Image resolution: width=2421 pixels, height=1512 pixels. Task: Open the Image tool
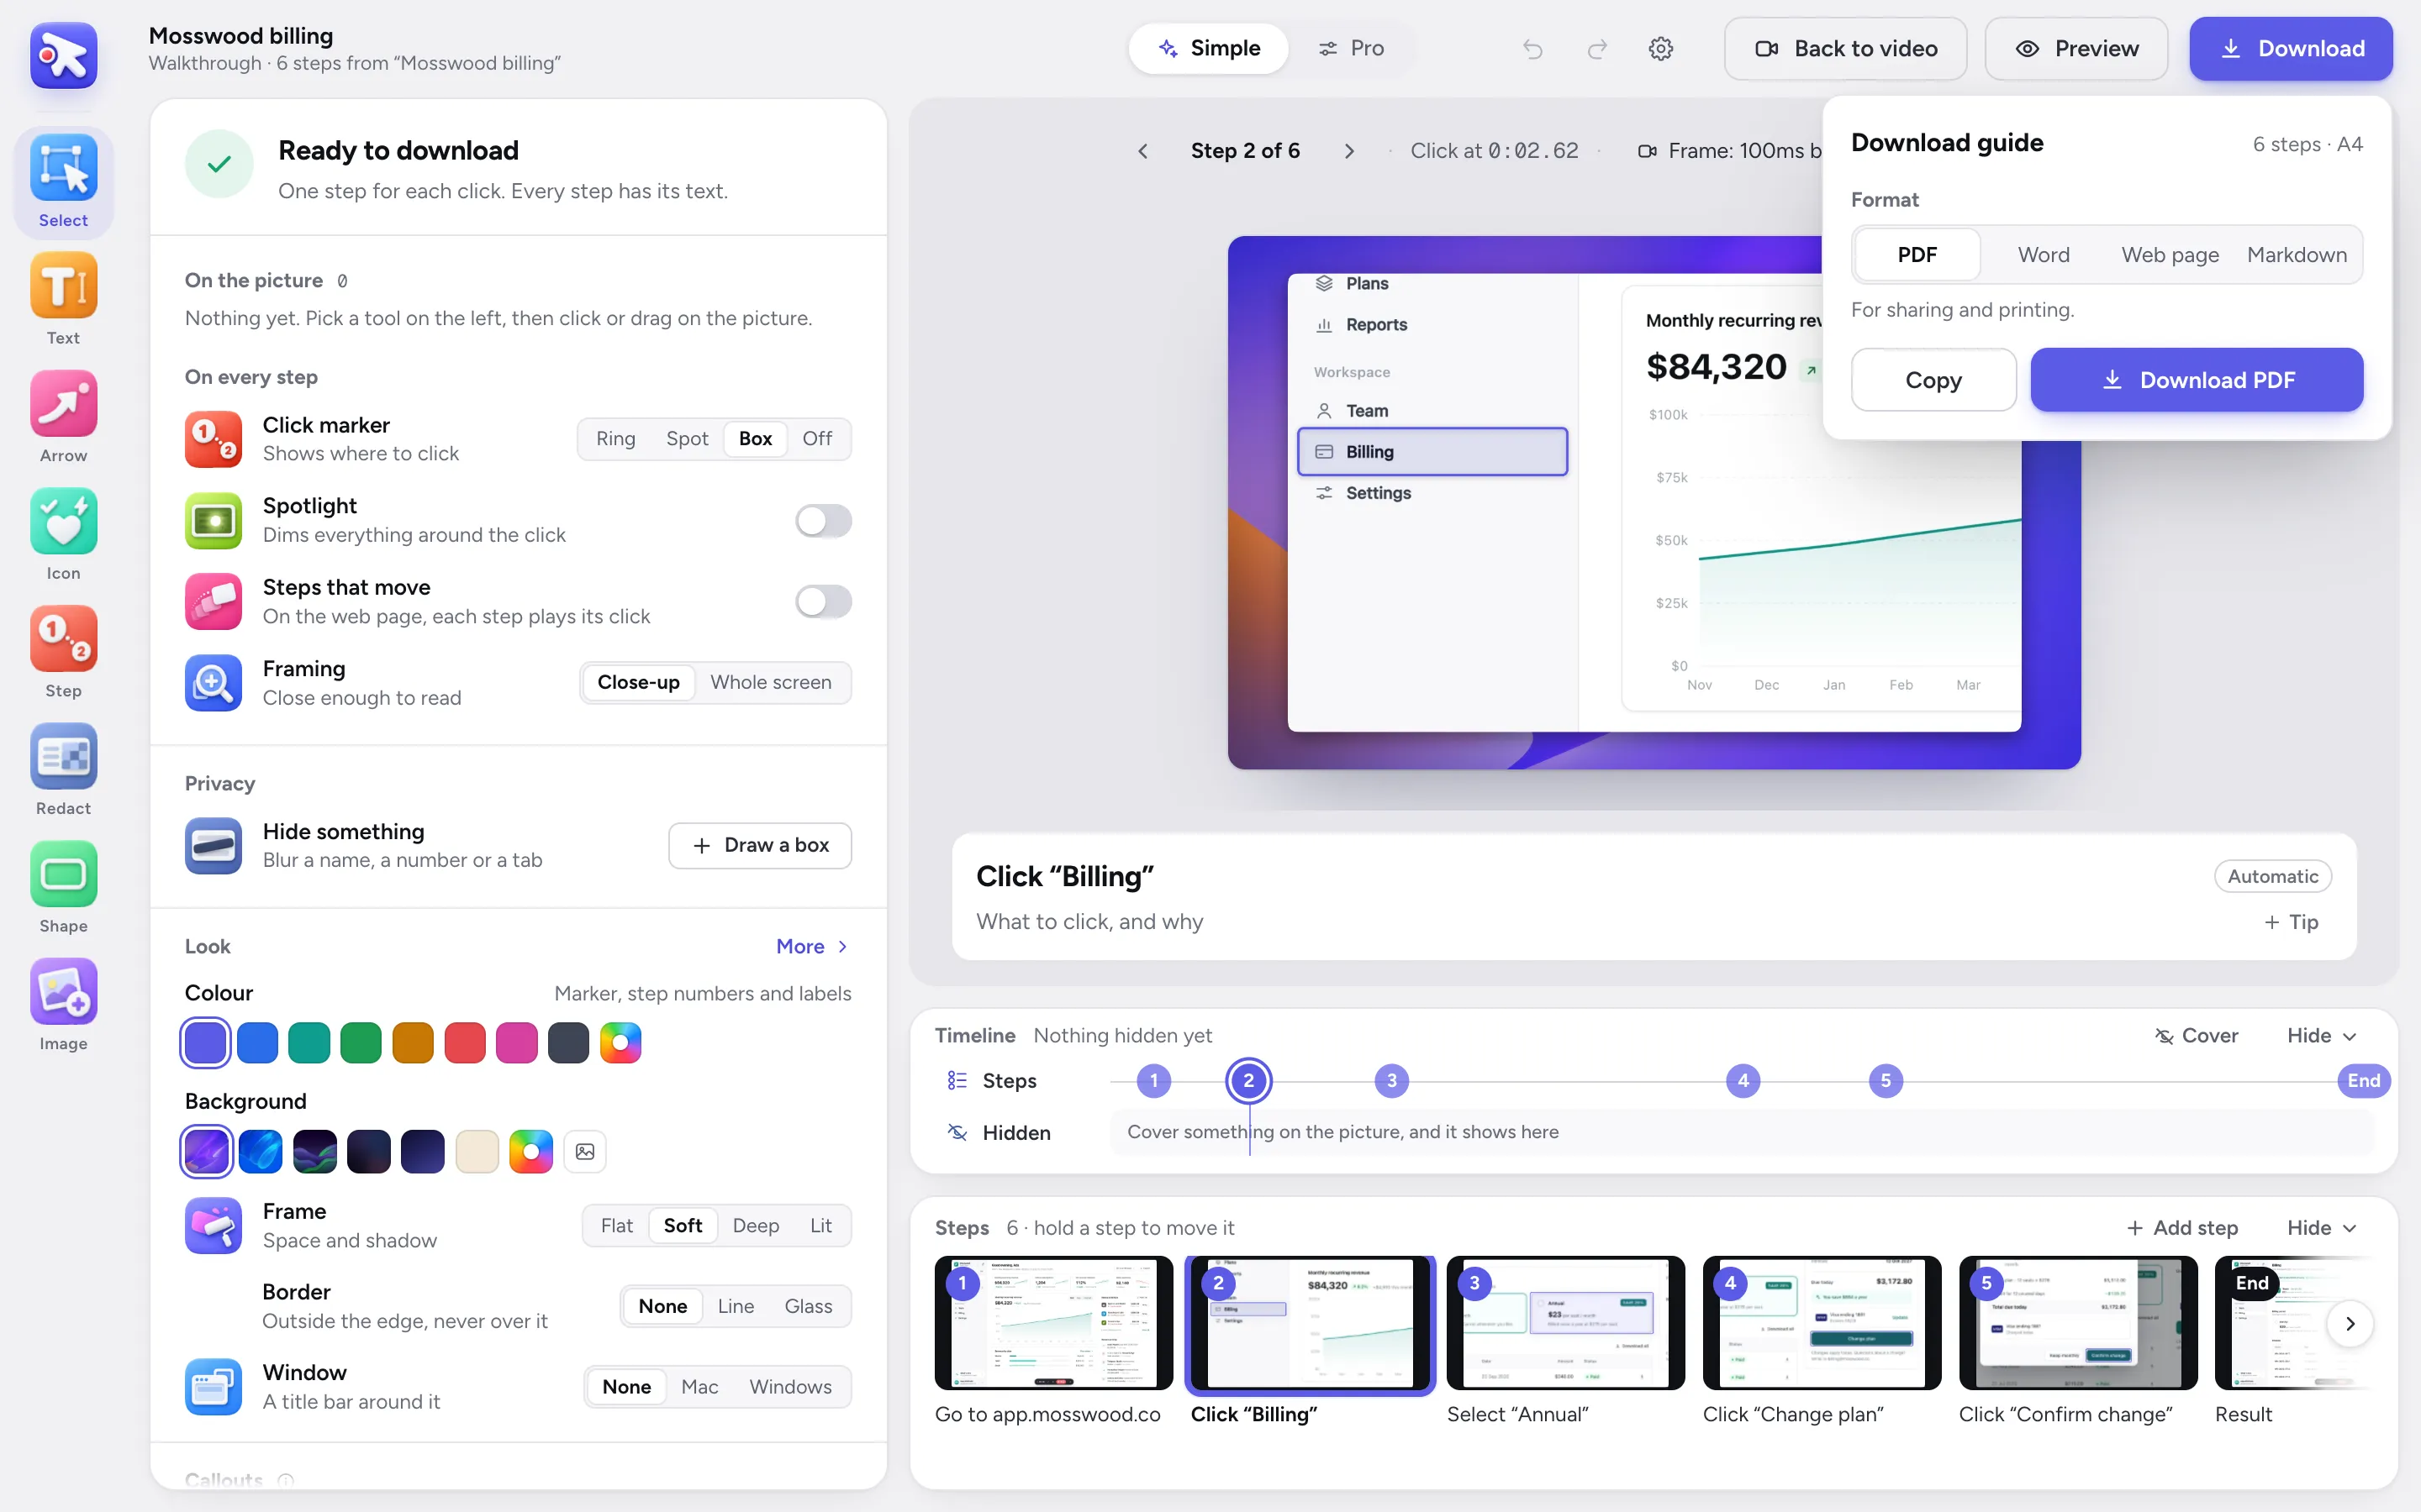[x=63, y=1005]
